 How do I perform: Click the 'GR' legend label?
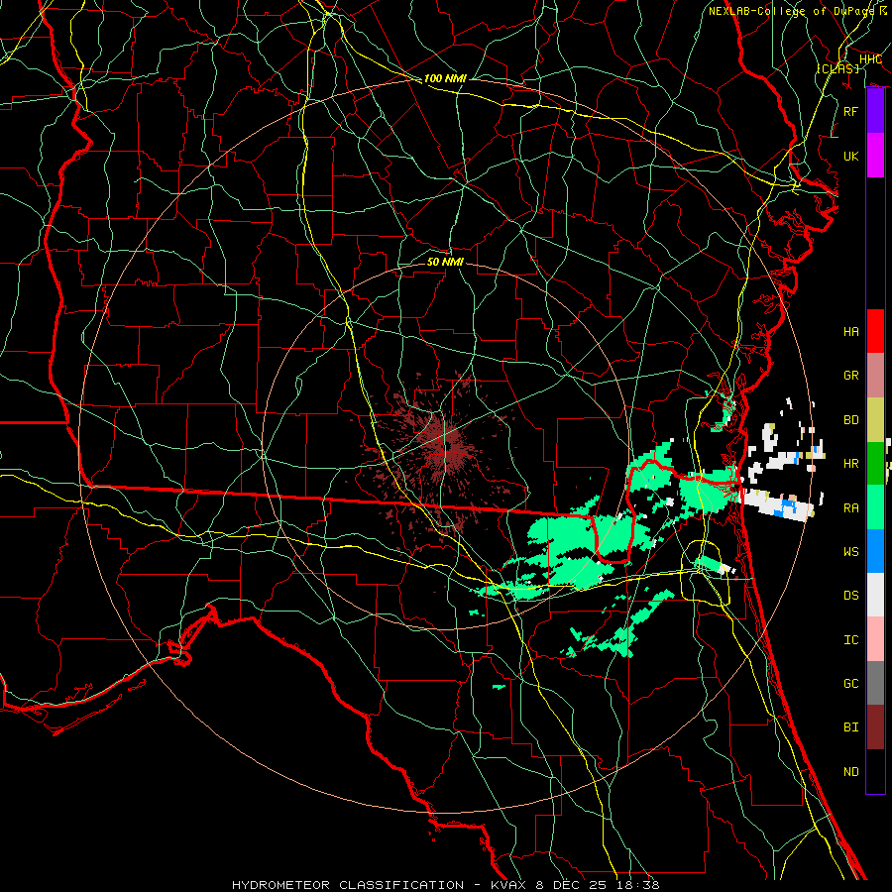851,376
